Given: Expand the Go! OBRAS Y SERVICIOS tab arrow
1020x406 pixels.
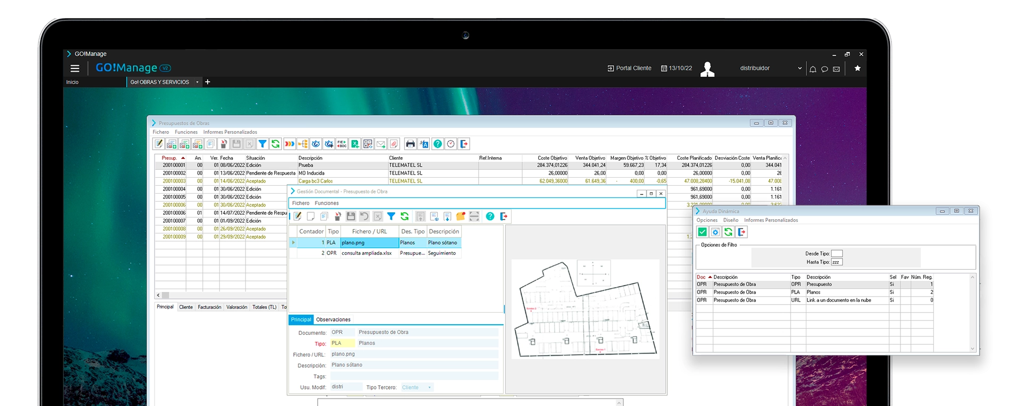Looking at the screenshot, I should pyautogui.click(x=197, y=82).
